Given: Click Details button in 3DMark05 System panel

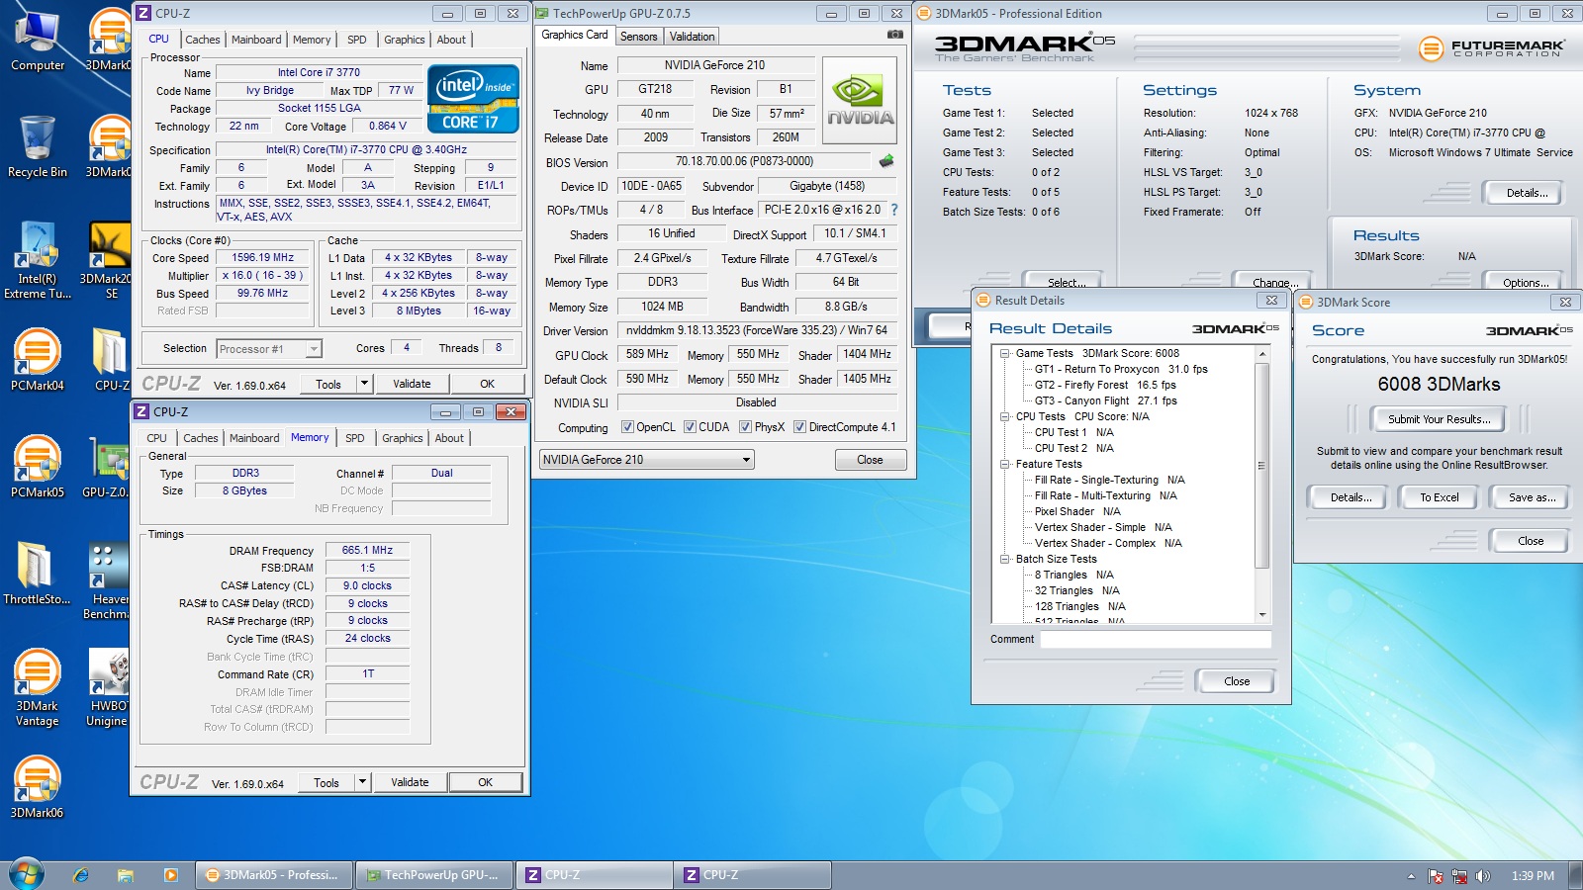Looking at the screenshot, I should tap(1527, 193).
